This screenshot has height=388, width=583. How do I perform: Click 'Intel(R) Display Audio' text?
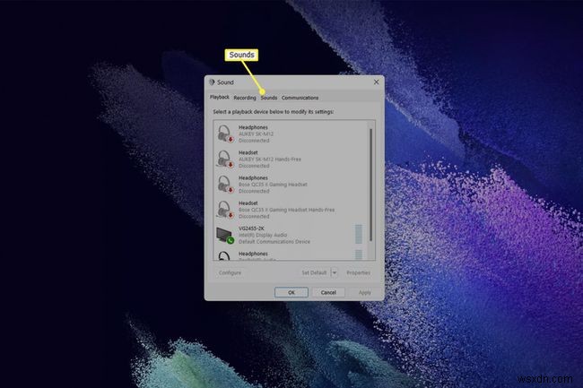point(263,235)
